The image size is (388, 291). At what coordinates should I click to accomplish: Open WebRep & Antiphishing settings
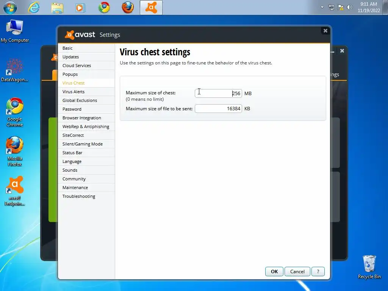(86, 127)
